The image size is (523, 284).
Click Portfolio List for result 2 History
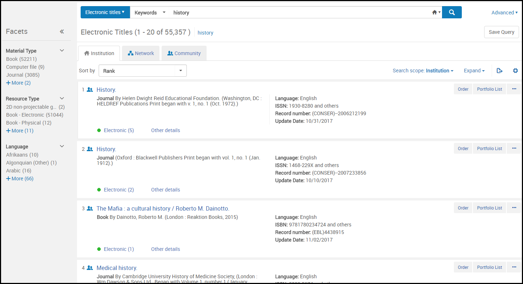(490, 148)
